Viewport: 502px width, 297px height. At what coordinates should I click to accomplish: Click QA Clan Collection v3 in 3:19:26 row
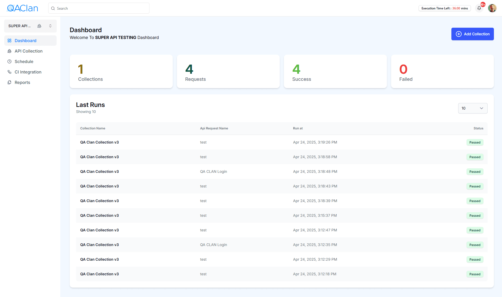pyautogui.click(x=99, y=142)
